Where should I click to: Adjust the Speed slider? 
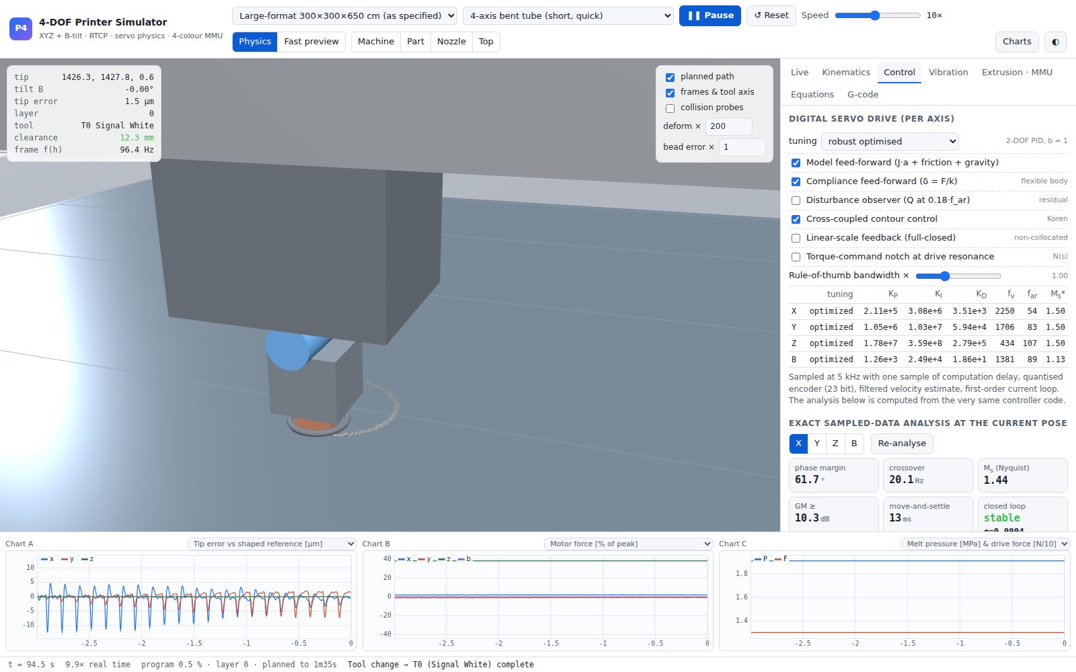click(878, 15)
